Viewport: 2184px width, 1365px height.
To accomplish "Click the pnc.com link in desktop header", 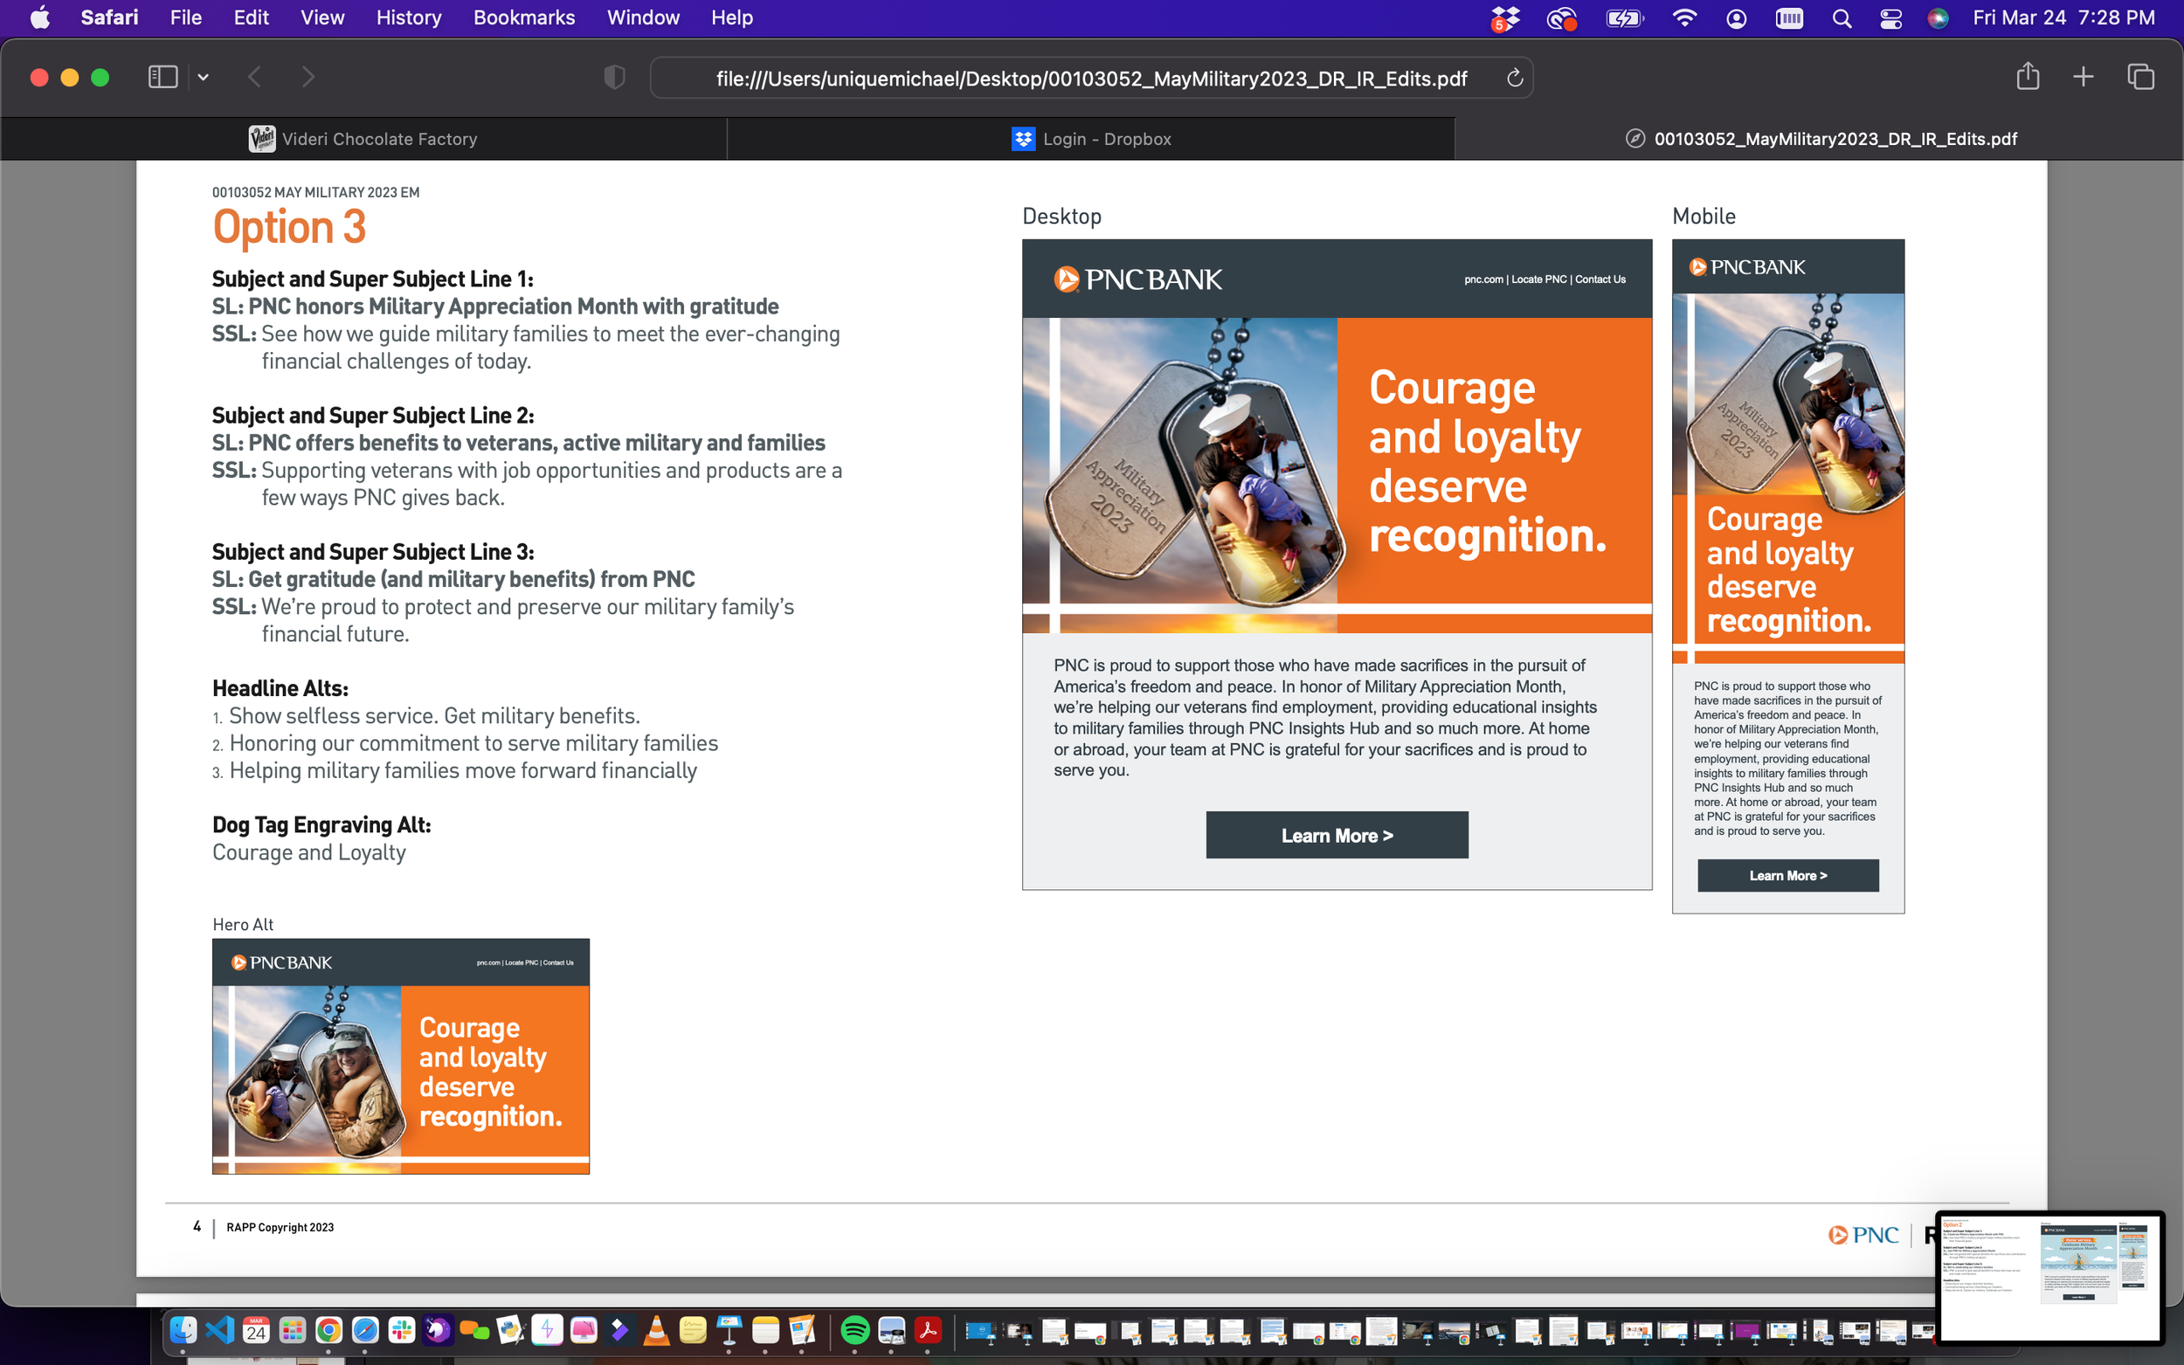I will 1482,279.
